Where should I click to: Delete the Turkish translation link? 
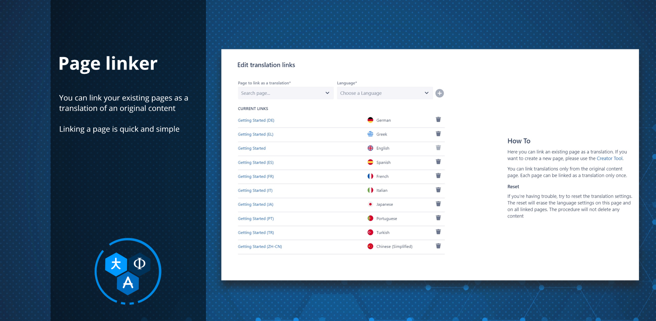[438, 232]
